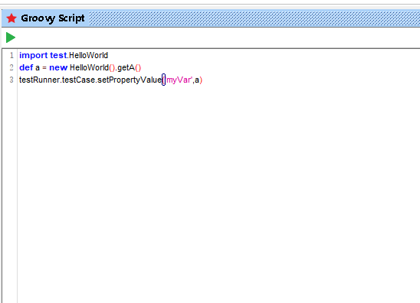Click 'setPropertyValue' method name
The image size is (420, 303).
click(130, 80)
